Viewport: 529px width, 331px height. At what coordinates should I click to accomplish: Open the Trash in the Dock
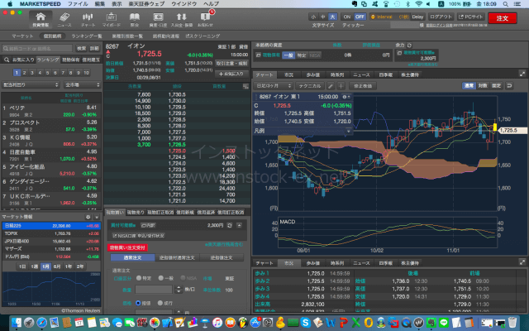(x=512, y=323)
